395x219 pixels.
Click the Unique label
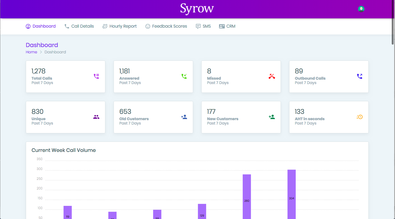(x=38, y=119)
